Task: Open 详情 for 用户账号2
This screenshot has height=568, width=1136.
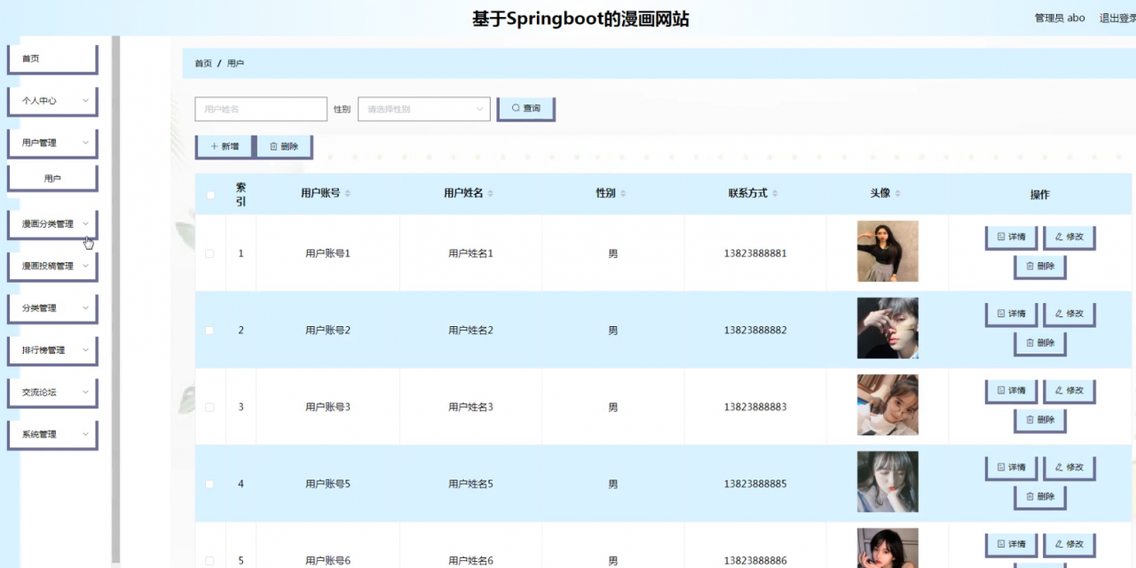Action: coord(1011,314)
